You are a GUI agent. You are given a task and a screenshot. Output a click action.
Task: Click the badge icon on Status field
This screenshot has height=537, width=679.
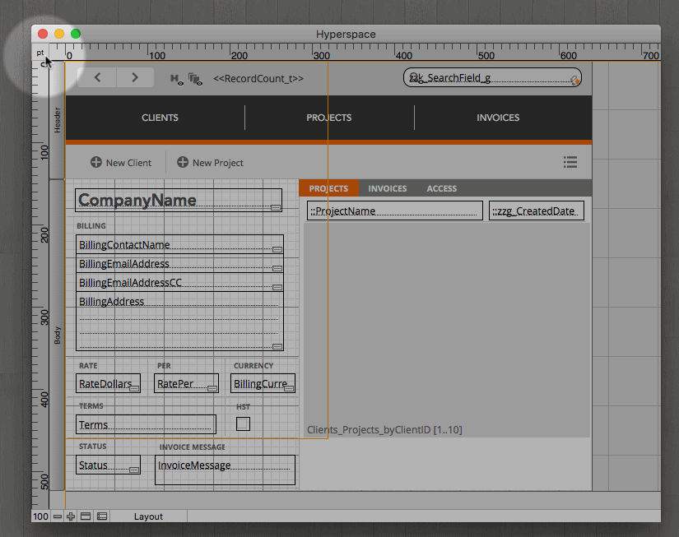click(134, 470)
